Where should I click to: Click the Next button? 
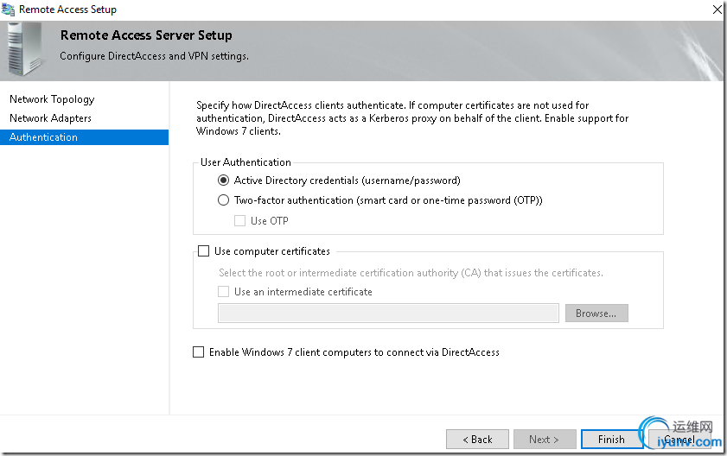545,440
